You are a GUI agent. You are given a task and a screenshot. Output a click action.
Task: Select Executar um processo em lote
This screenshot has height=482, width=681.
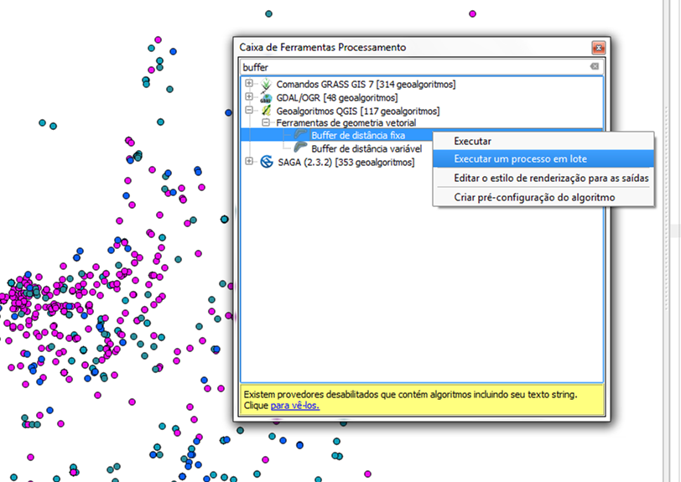(520, 158)
